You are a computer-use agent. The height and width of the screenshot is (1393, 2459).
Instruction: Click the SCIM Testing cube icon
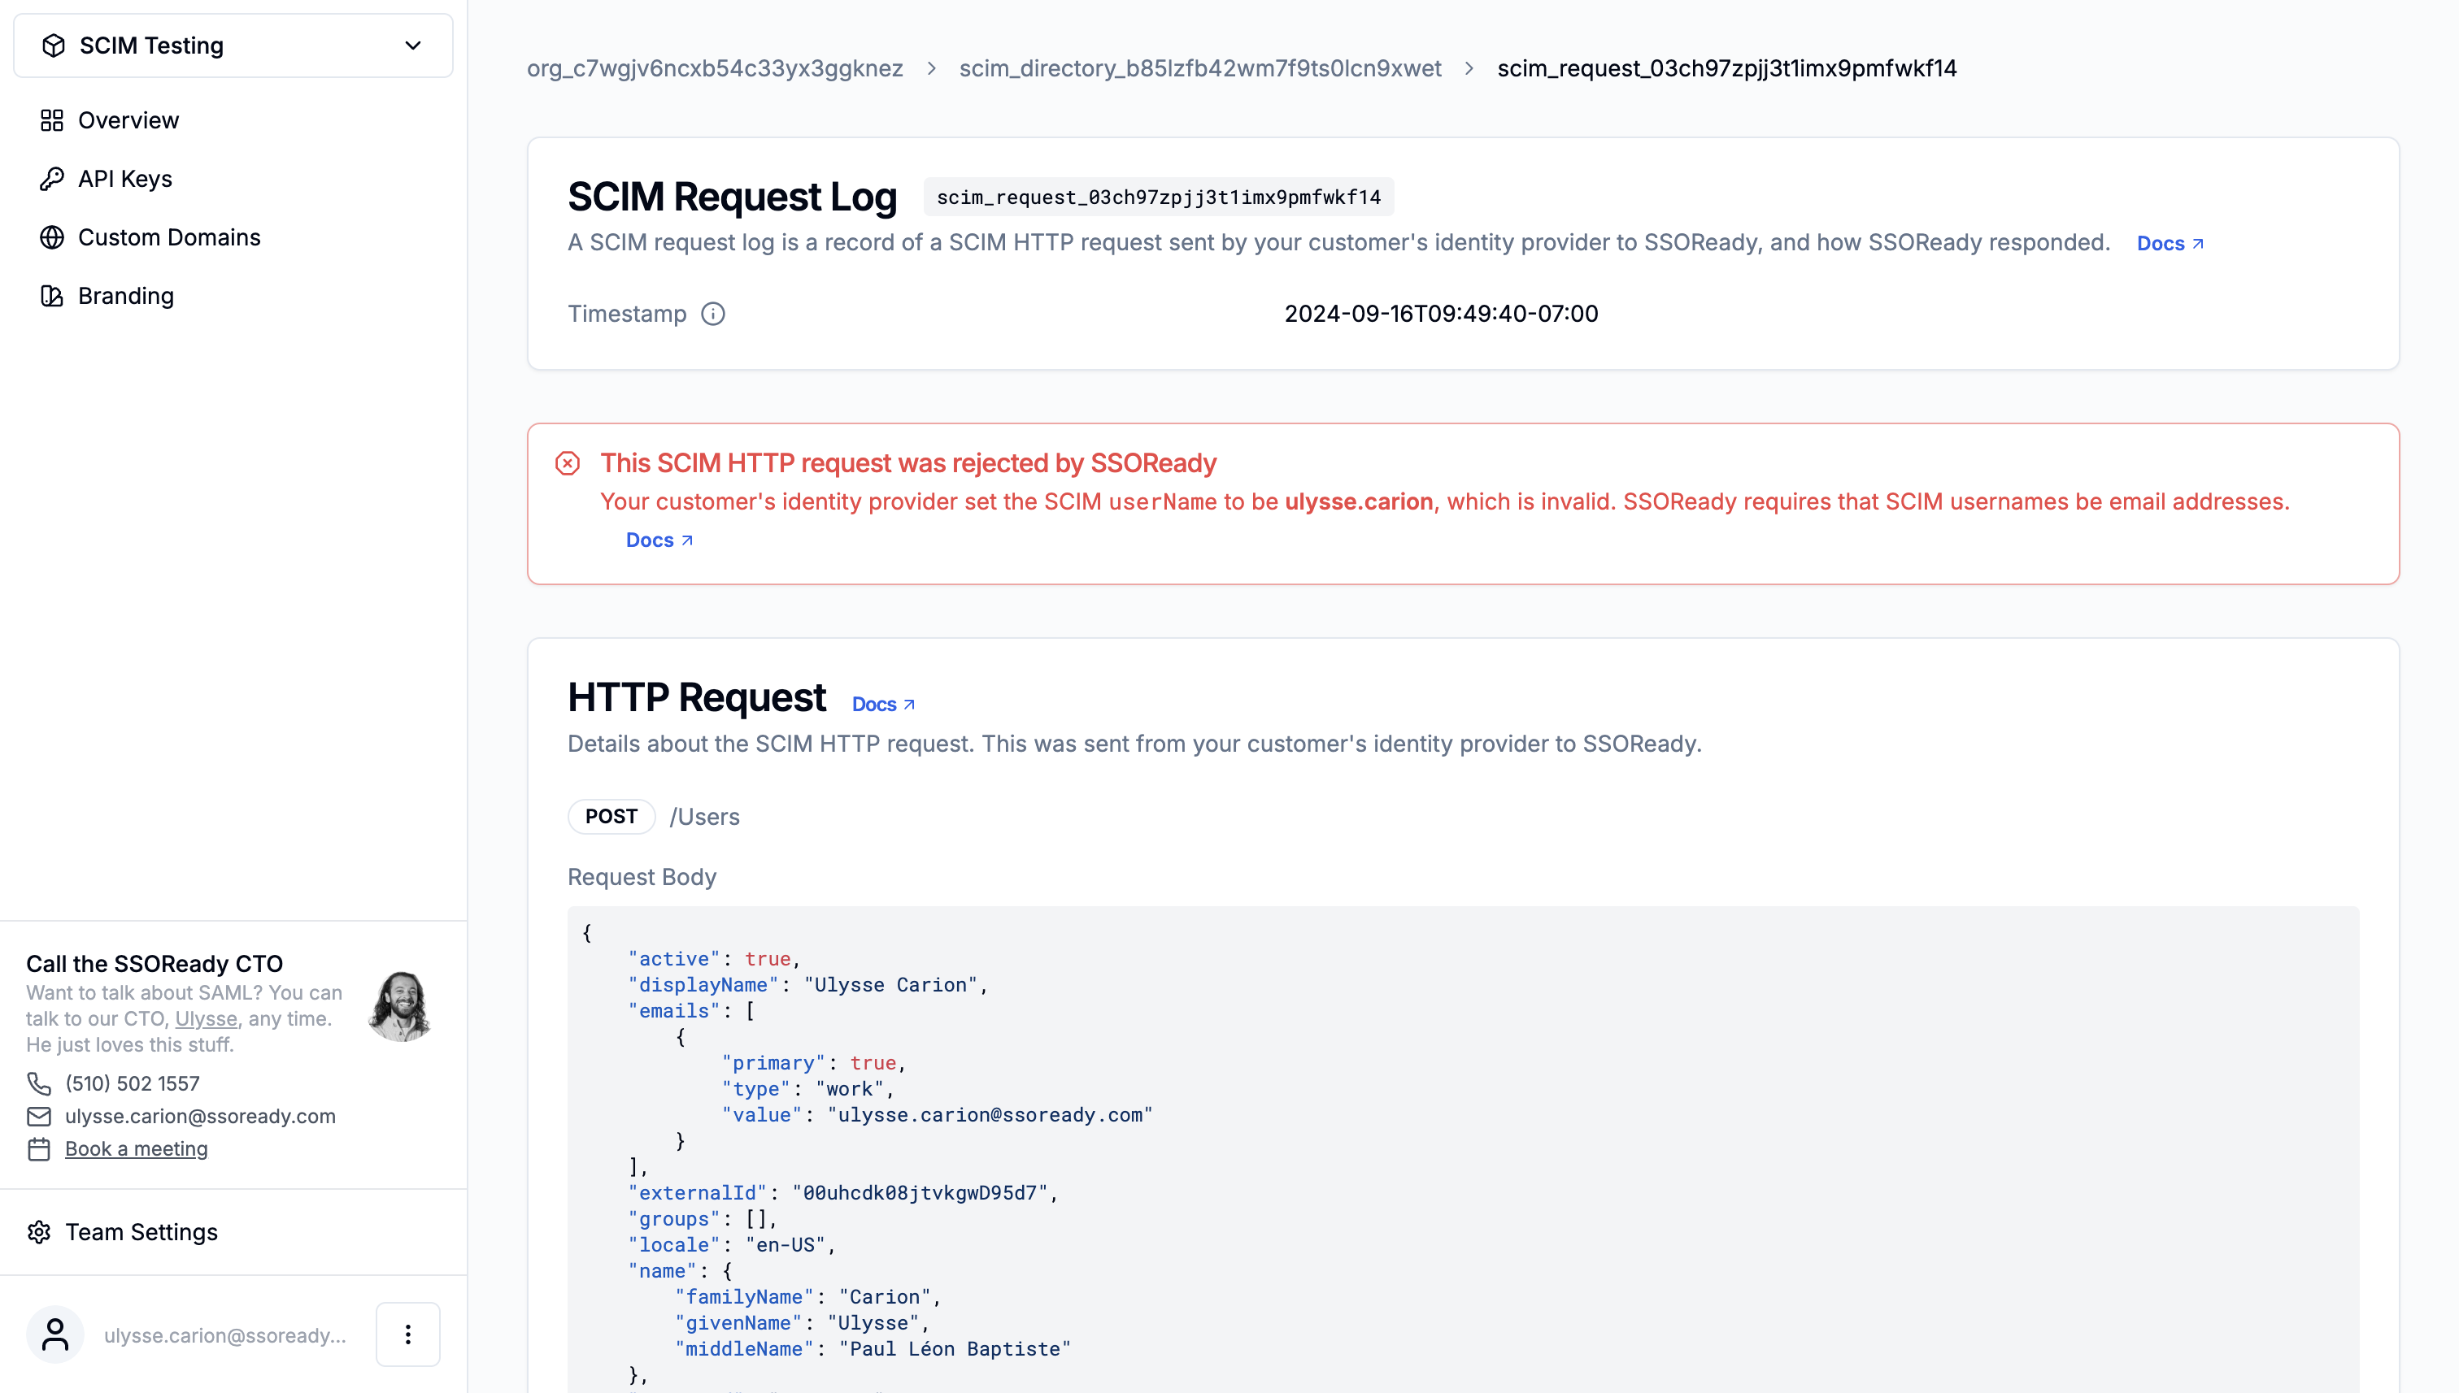[x=53, y=44]
